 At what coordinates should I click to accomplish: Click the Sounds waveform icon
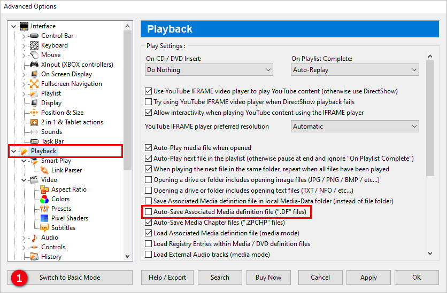(34, 132)
